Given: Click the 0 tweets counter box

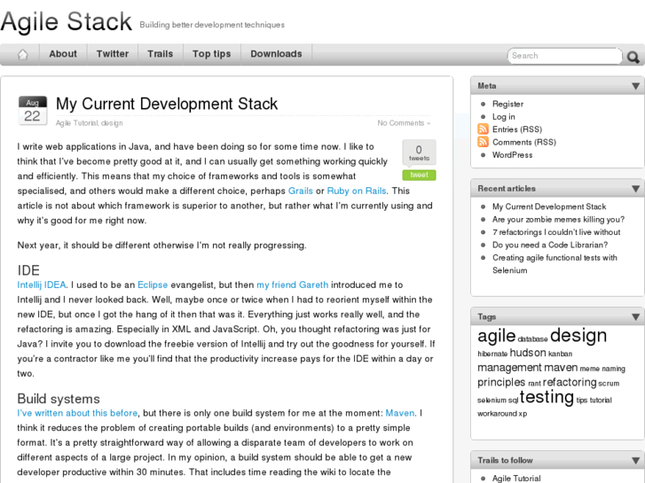Looking at the screenshot, I should (419, 152).
